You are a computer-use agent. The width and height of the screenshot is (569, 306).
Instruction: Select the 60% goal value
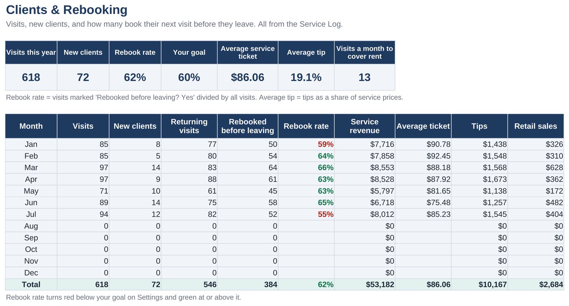click(x=189, y=77)
